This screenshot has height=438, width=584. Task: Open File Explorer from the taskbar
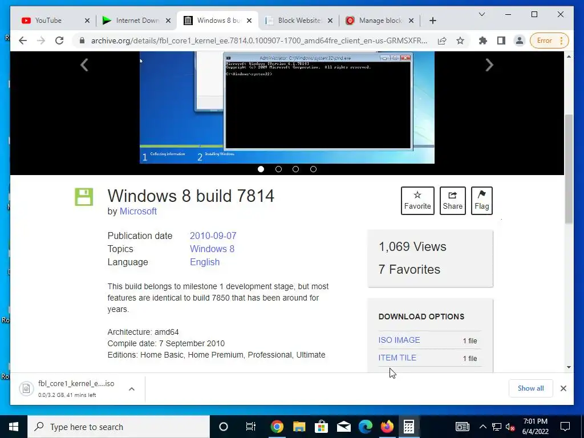299,427
